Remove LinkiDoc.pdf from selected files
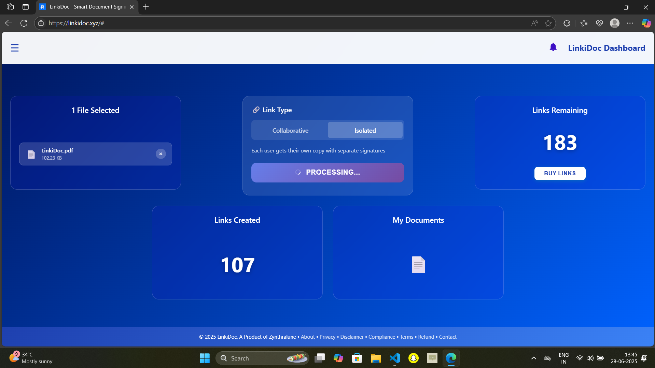This screenshot has width=655, height=368. coord(161,154)
